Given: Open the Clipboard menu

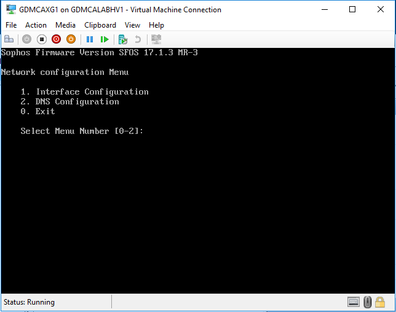Looking at the screenshot, I should point(100,25).
